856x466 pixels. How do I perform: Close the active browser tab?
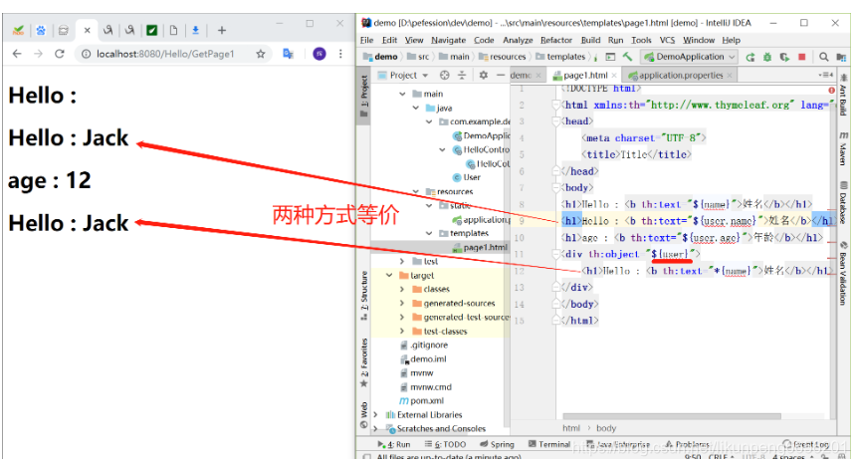coord(87,30)
